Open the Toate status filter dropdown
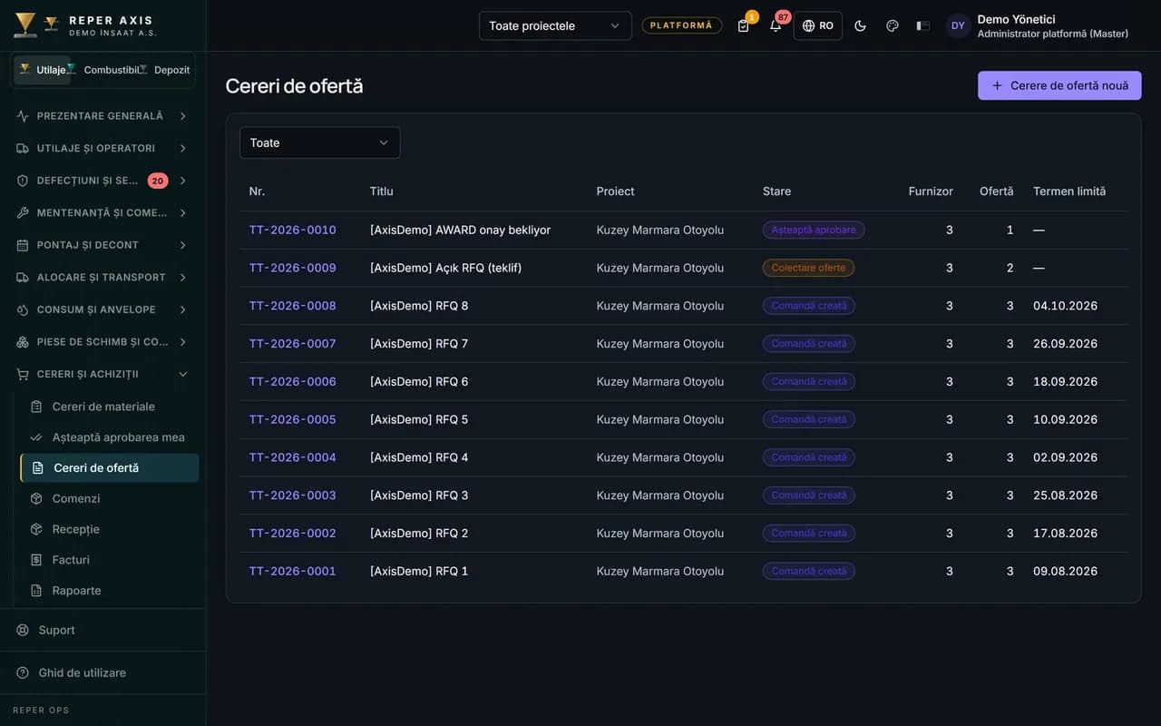The height and width of the screenshot is (726, 1161). click(x=319, y=142)
